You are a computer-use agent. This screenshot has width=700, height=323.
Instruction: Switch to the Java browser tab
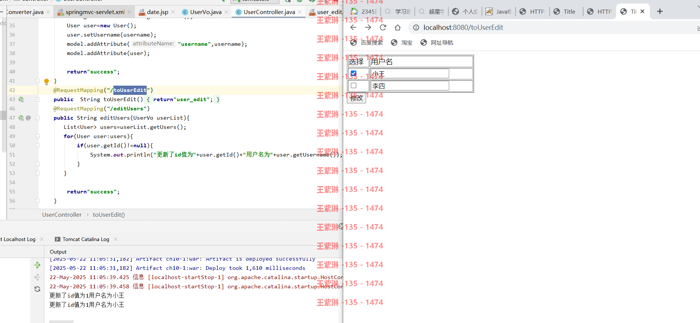click(499, 11)
